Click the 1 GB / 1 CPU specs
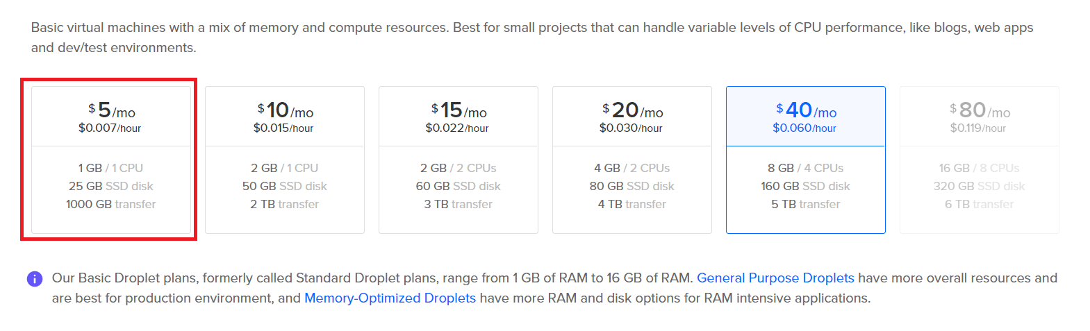The image size is (1090, 331). coord(110,168)
